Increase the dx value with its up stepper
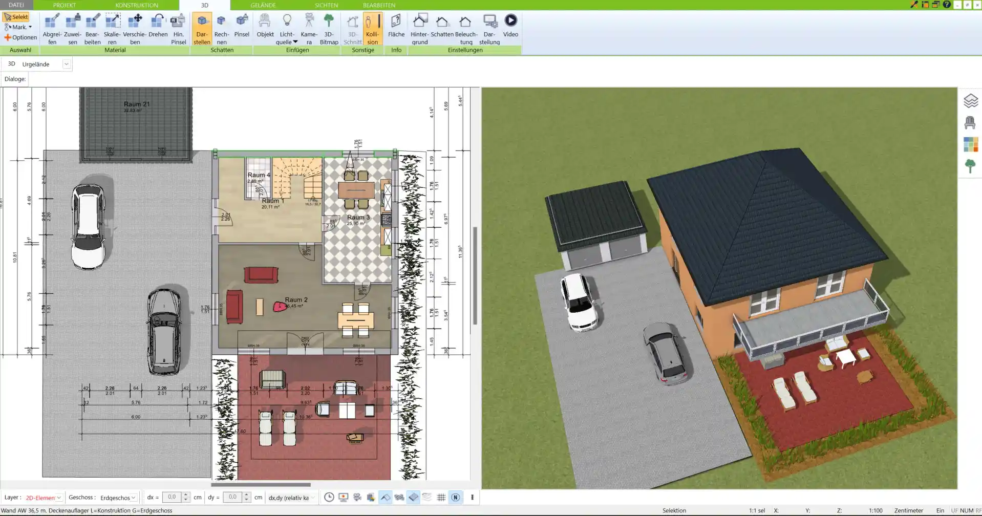 click(x=185, y=494)
